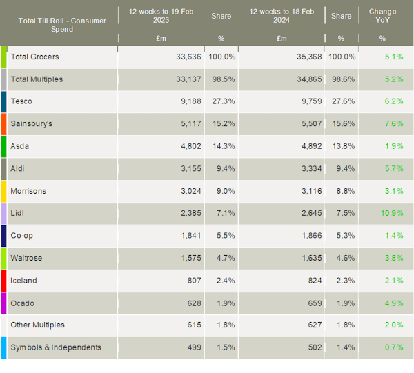Select the Iceland row label
The image size is (414, 373).
click(23, 281)
